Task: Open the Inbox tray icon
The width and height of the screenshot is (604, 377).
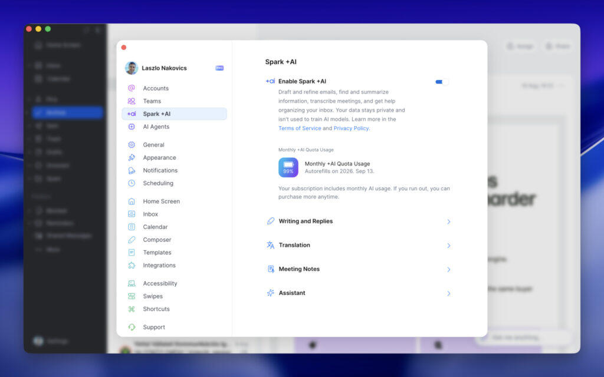Action: [x=132, y=214]
